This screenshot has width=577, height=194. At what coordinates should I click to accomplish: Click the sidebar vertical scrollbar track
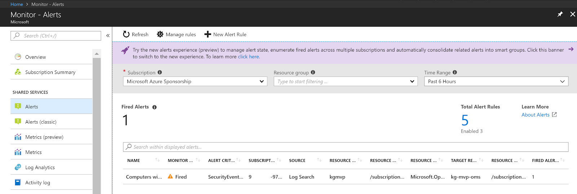[x=97, y=126]
